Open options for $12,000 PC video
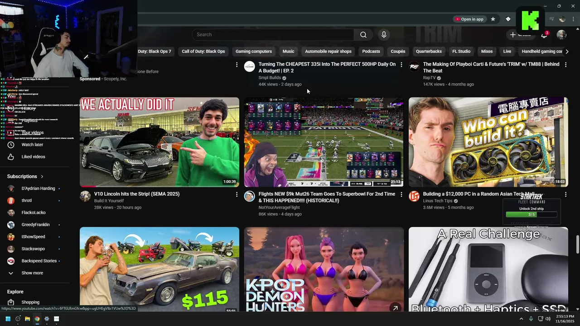Image resolution: width=580 pixels, height=326 pixels. coord(565,194)
